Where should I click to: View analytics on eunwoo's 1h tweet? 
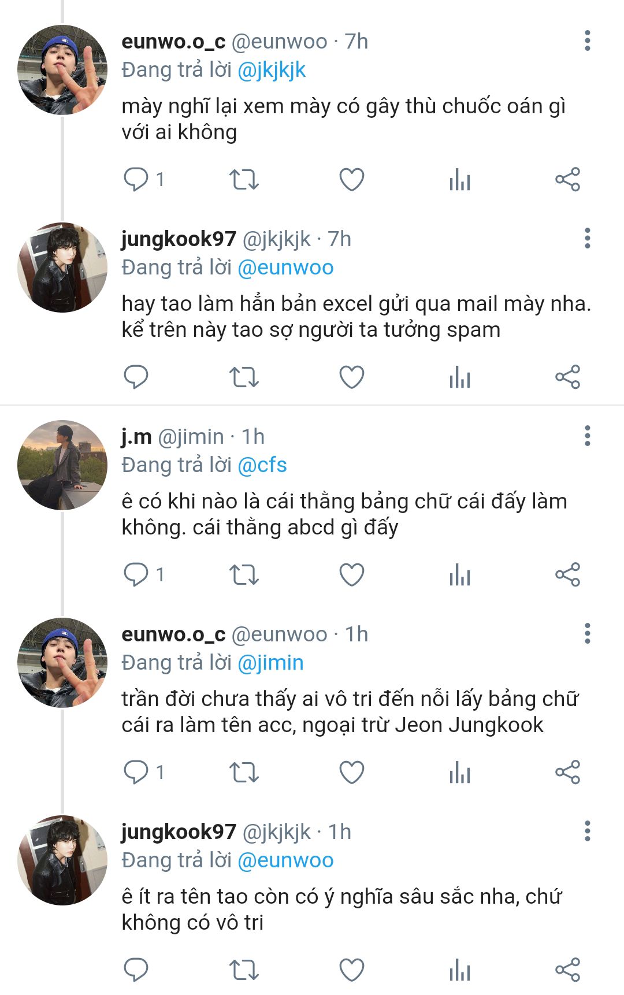coord(460,773)
